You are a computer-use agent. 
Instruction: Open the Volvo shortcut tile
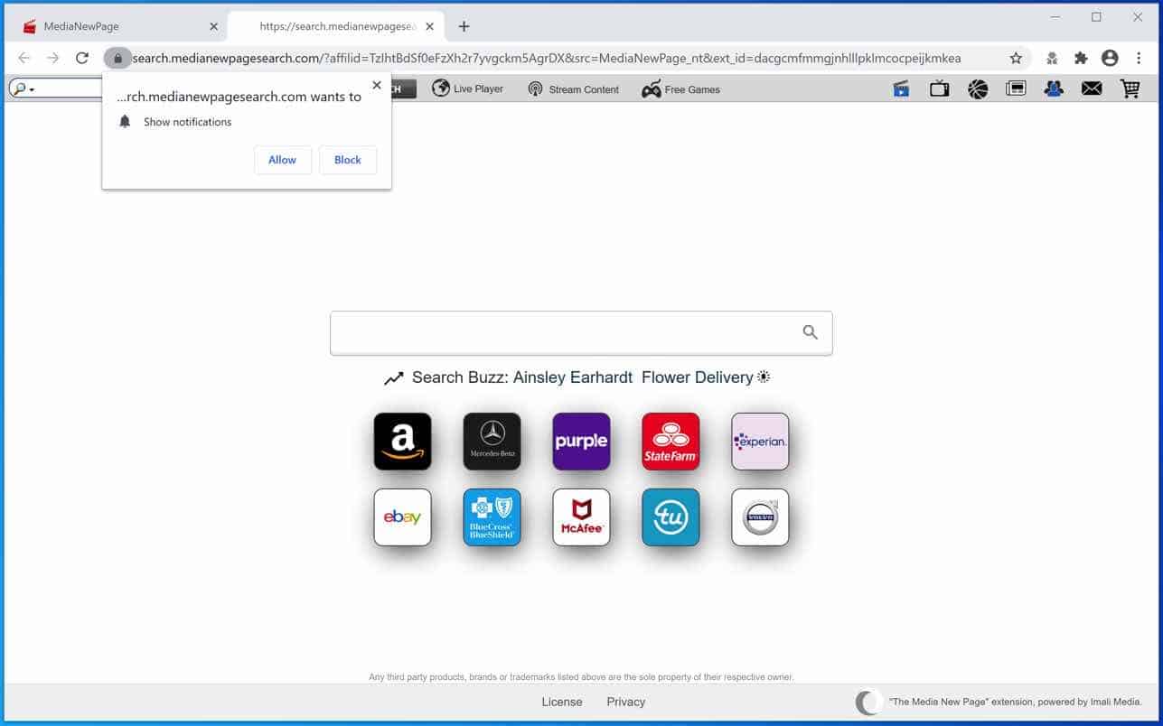(x=760, y=517)
